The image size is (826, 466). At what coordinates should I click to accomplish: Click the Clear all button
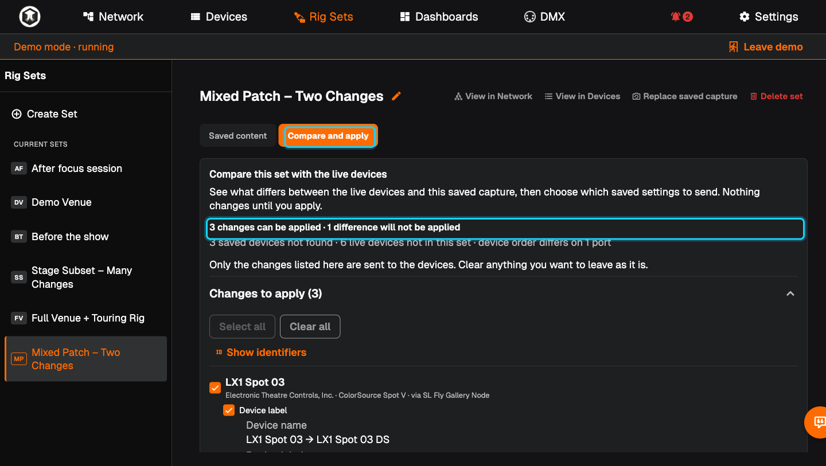coord(310,327)
